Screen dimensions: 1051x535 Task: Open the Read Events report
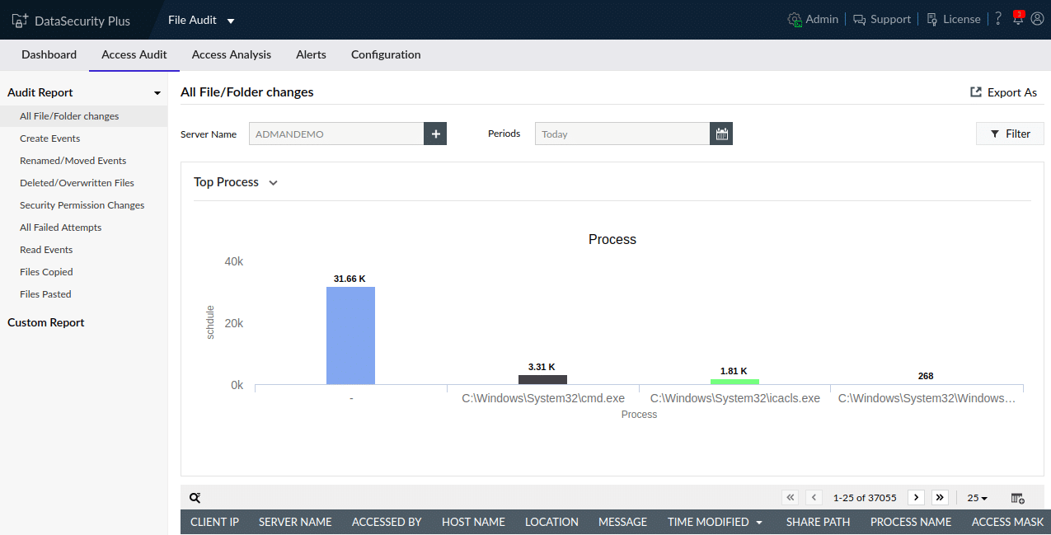[x=46, y=250]
